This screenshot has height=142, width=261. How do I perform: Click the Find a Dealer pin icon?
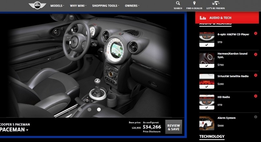[x=194, y=3]
